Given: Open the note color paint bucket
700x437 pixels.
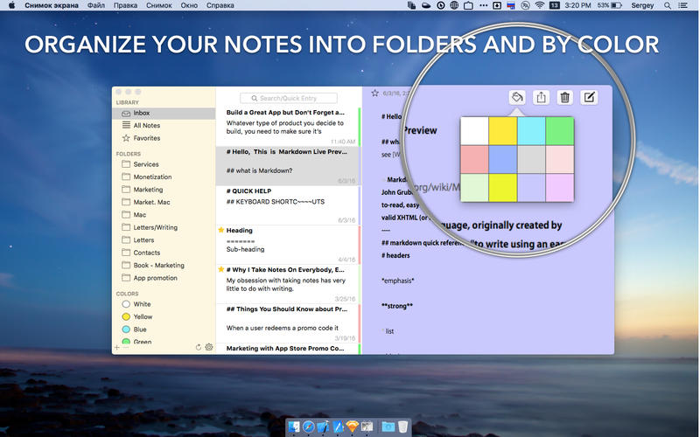Looking at the screenshot, I should pos(516,97).
